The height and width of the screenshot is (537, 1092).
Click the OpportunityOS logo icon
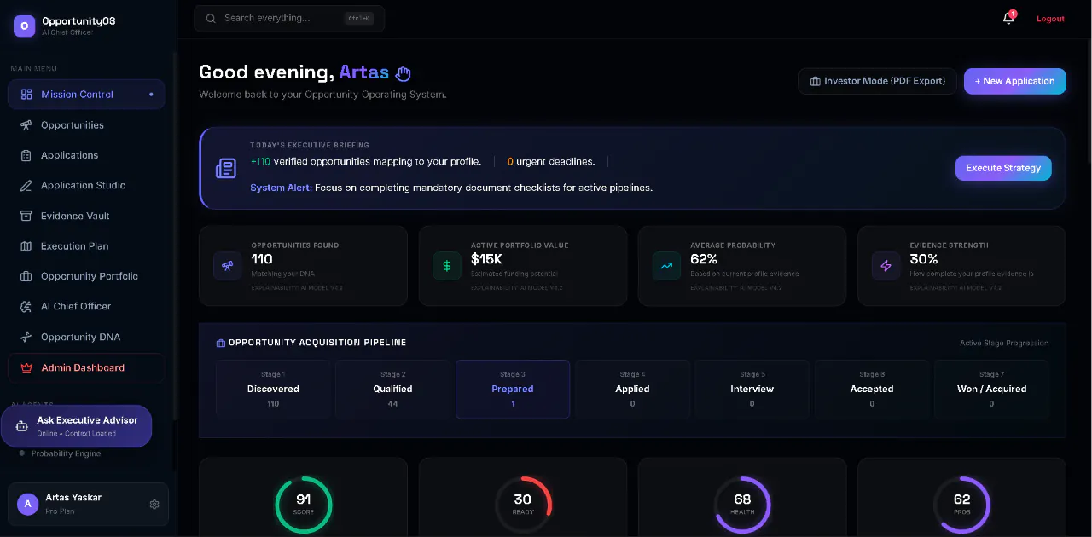tap(24, 26)
